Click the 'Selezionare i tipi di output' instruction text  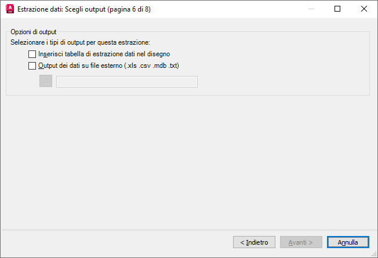80,42
